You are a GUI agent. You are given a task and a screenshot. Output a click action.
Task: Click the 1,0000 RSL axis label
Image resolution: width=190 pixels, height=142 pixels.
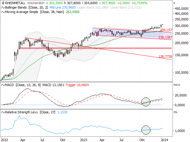(x=180, y=131)
